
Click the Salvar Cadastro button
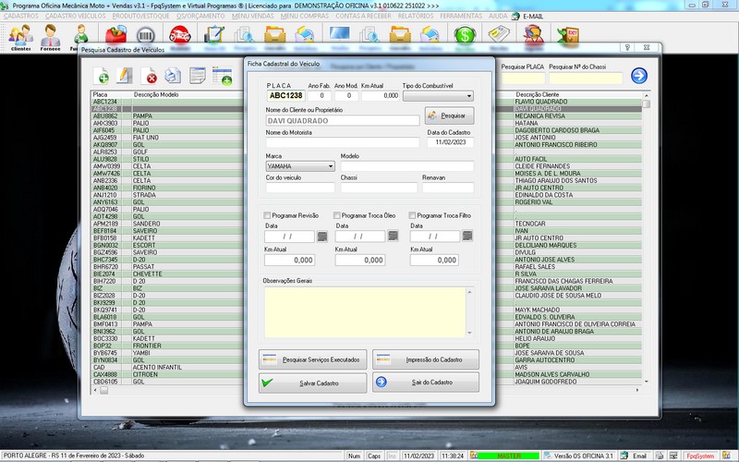[x=314, y=383]
